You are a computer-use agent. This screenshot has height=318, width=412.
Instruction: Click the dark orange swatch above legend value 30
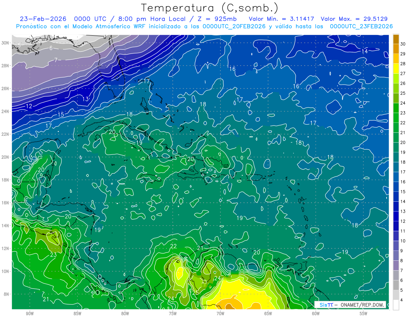tap(396, 38)
